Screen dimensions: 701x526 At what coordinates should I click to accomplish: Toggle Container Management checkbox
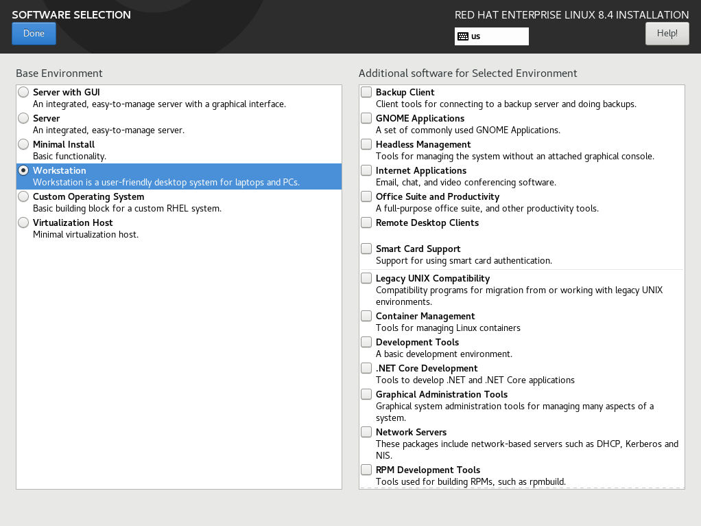click(367, 316)
